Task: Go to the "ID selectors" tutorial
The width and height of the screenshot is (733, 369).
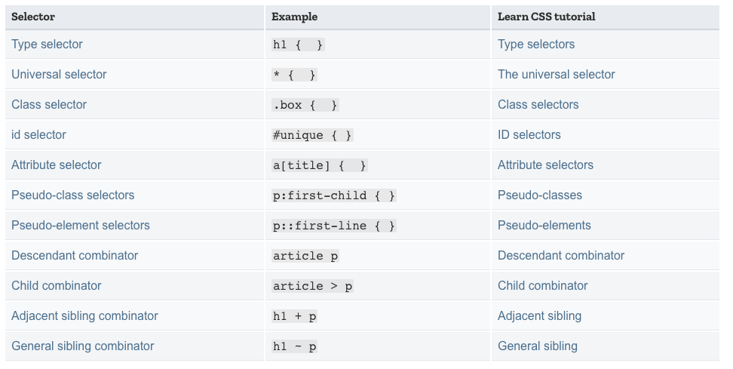Action: (529, 135)
